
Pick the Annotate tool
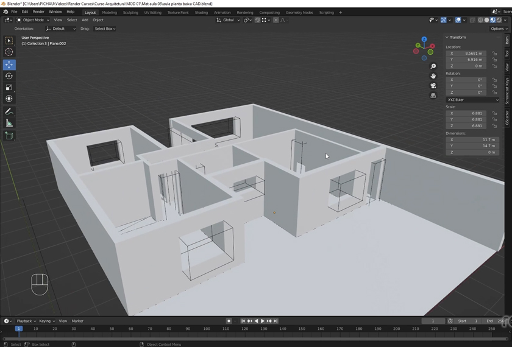coord(9,111)
